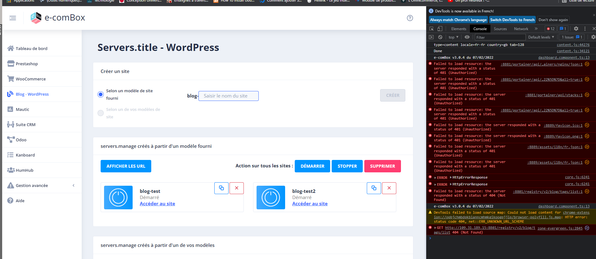Viewport: 596px width, 259px height.
Task: Activate DevTools inspect element icon
Action: coord(432,29)
